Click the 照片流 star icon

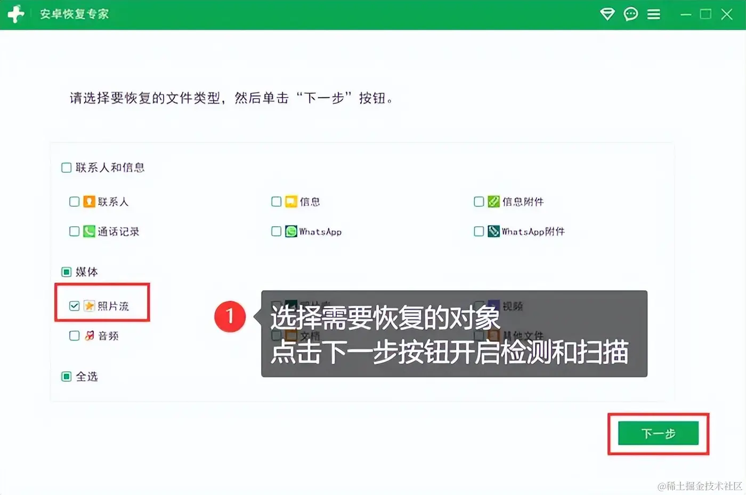[x=89, y=306]
